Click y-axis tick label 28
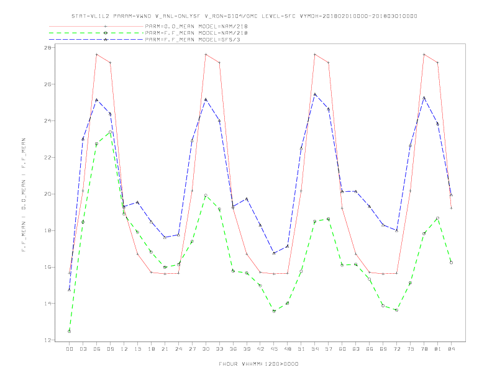Screen dimensions: 492x380 [x=48, y=48]
